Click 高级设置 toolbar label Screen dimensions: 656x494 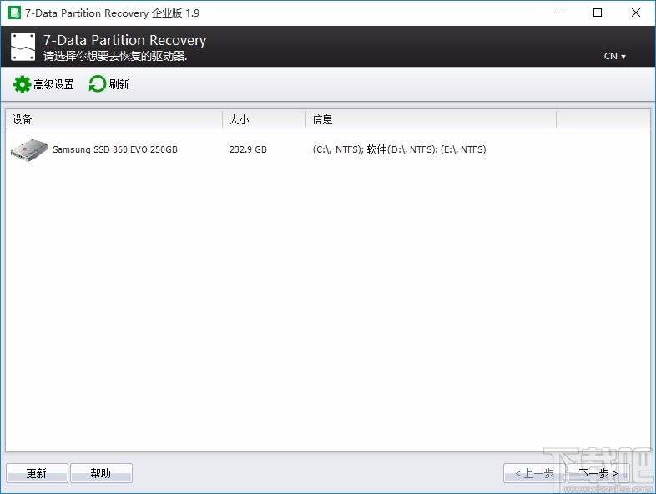point(53,84)
